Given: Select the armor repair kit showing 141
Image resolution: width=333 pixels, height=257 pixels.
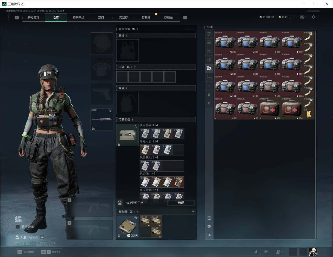Looking at the screenshot, I should click(x=225, y=86).
